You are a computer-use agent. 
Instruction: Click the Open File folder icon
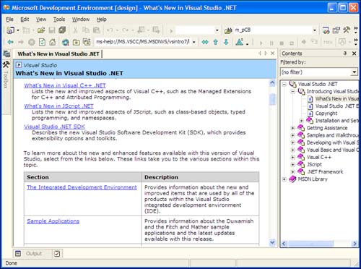(x=41, y=30)
